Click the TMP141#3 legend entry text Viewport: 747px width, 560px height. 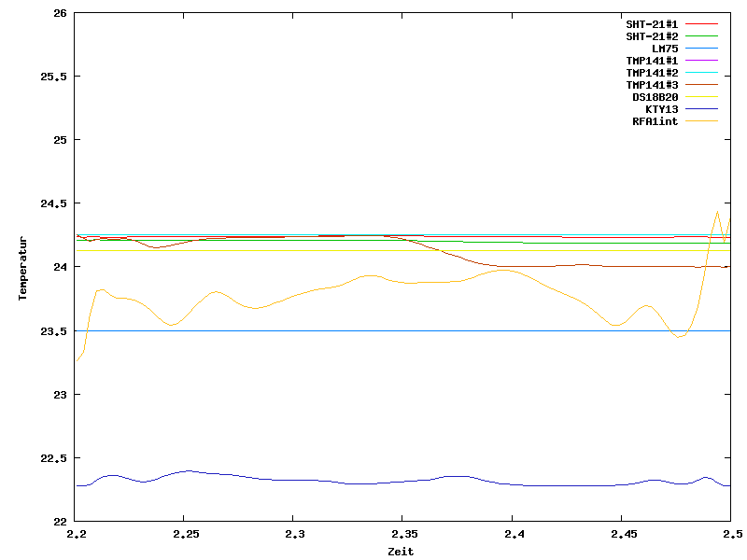click(x=652, y=85)
